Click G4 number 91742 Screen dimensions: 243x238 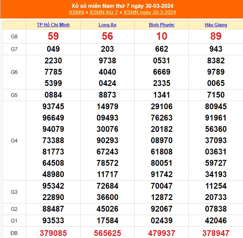click(x=162, y=174)
